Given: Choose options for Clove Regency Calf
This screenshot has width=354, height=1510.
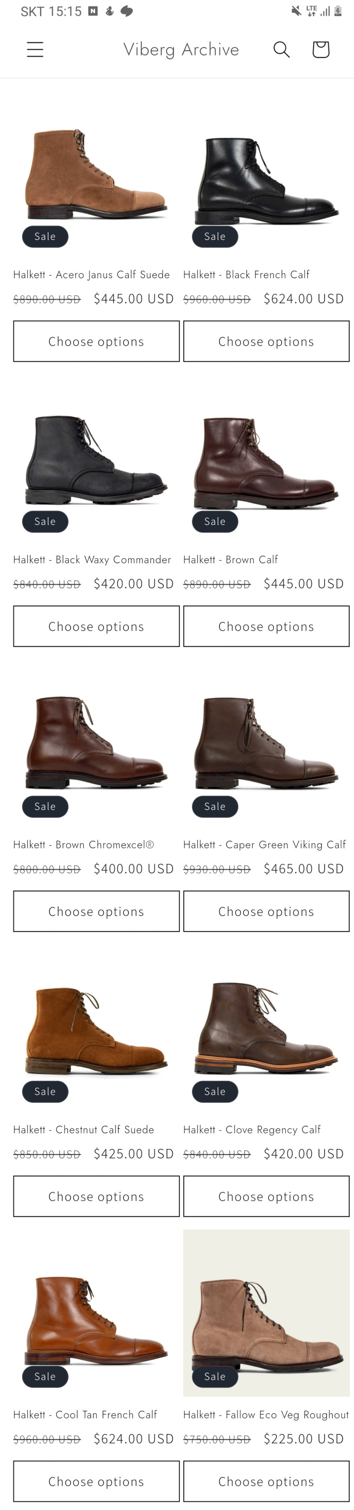Looking at the screenshot, I should click(266, 1196).
